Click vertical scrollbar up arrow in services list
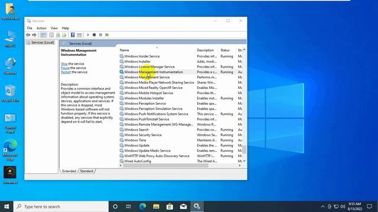 (x=244, y=49)
